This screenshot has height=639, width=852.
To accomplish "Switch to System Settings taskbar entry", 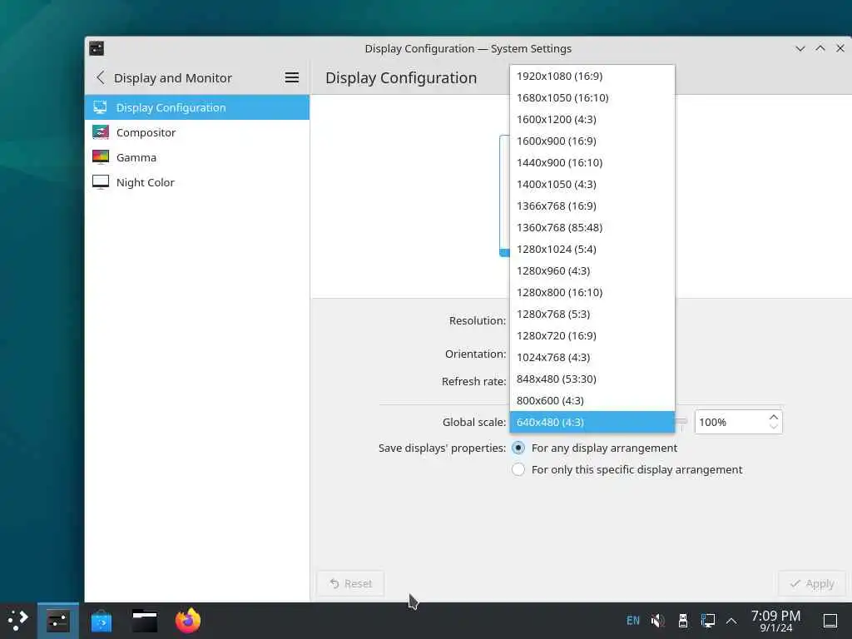I will click(x=57, y=621).
